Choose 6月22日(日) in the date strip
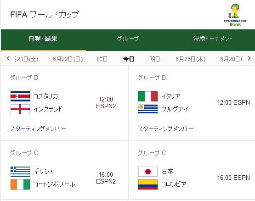The width and height of the screenshot is (255, 201). pyautogui.click(x=68, y=59)
